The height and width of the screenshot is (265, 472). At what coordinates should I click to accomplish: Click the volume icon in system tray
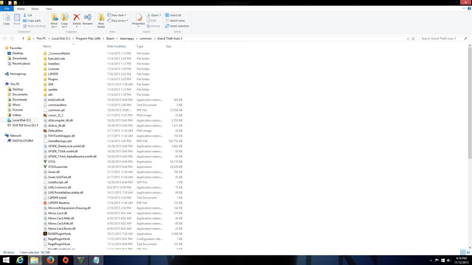point(449,260)
